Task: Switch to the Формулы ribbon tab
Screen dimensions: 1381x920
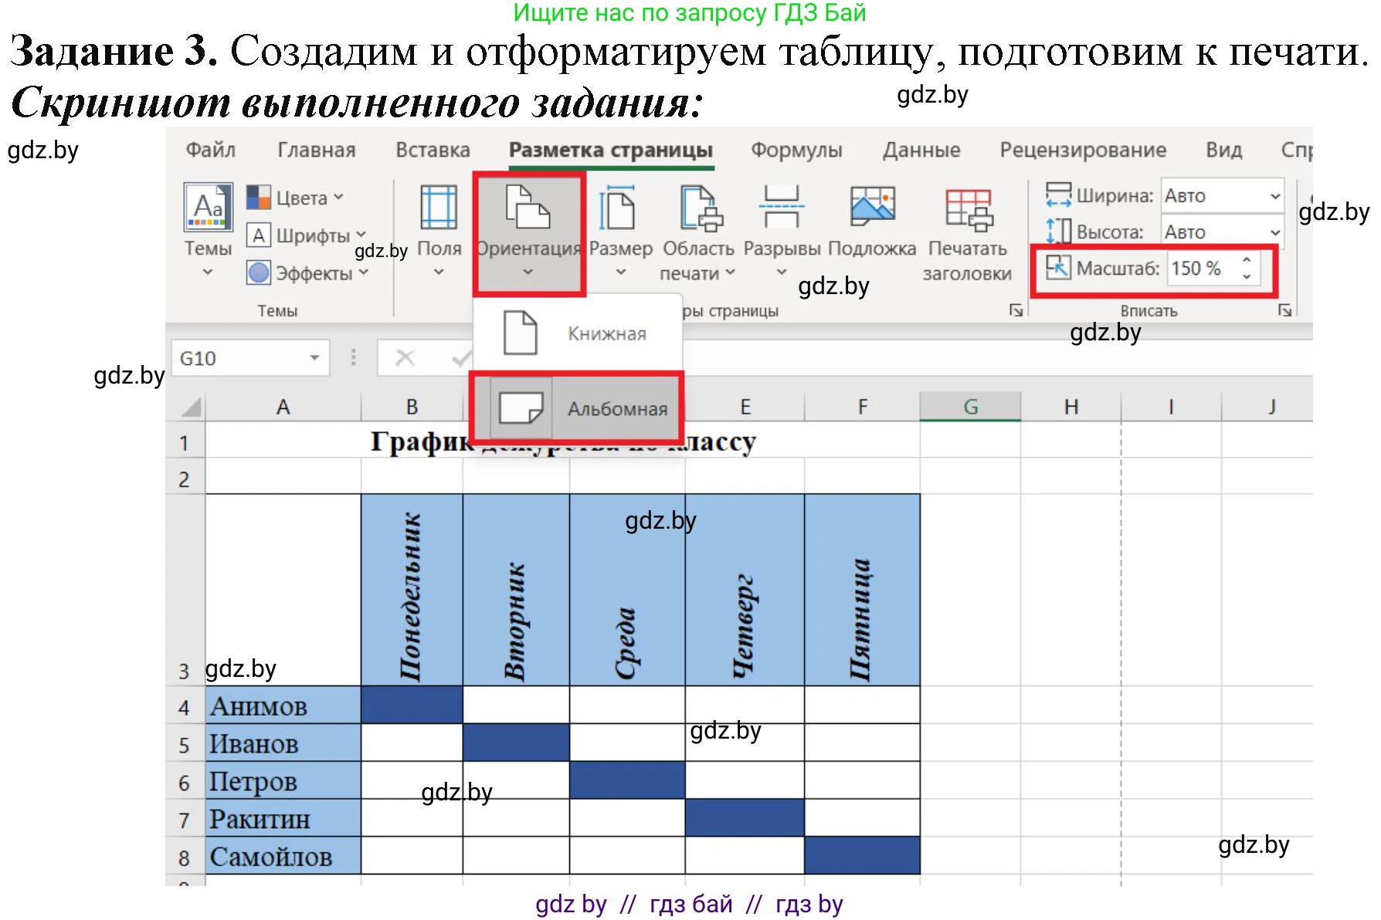Action: tap(796, 150)
